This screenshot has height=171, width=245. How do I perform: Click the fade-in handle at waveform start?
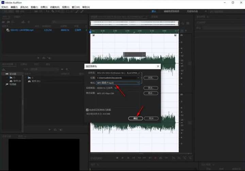tap(94, 35)
